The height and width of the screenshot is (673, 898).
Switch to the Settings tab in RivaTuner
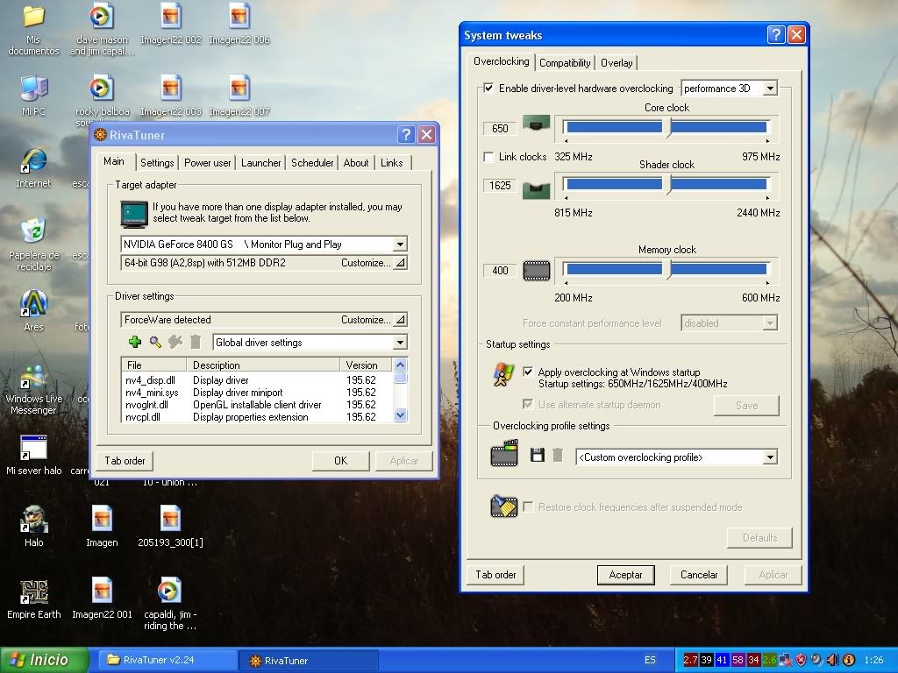coord(157,162)
